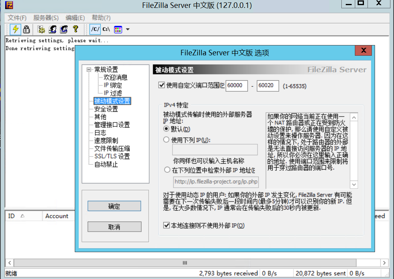Minimize the FileZilla Server main window
This screenshot has width=394, height=279.
pyautogui.click(x=348, y=4)
